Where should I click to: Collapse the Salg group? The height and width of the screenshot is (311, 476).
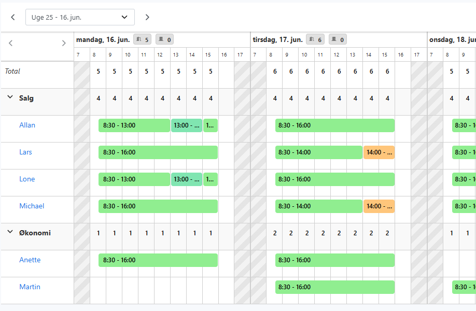pyautogui.click(x=10, y=97)
